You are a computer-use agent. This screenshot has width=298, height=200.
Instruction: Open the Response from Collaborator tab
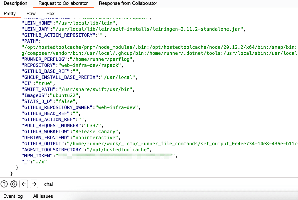coord(128,3)
